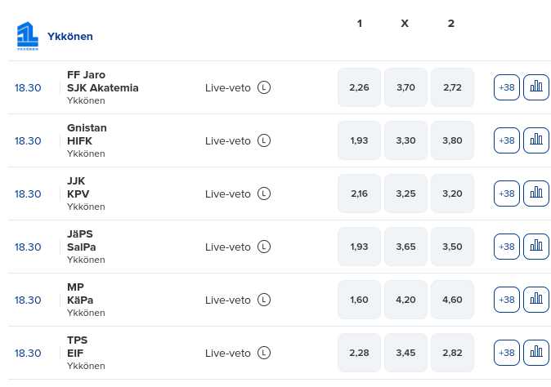The height and width of the screenshot is (387, 551).
Task: Open statistics icon for FF Jaro match
Action: (x=535, y=87)
